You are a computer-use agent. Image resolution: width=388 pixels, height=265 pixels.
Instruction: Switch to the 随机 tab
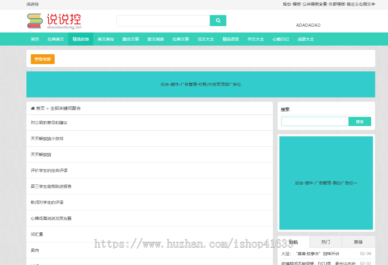click(294, 242)
